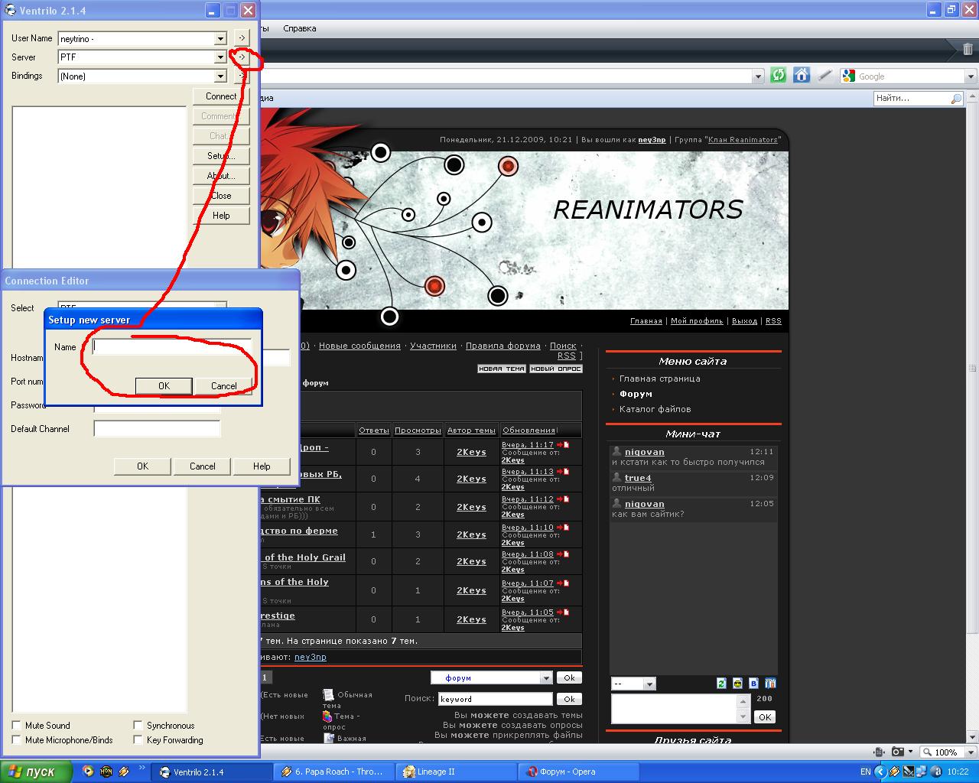Screen dimensions: 979x783
Task: Click Help in Connection Editor
Action: point(262,466)
